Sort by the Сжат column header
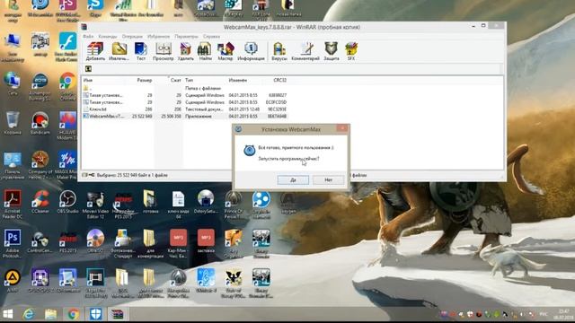575x323 pixels. pyautogui.click(x=176, y=80)
